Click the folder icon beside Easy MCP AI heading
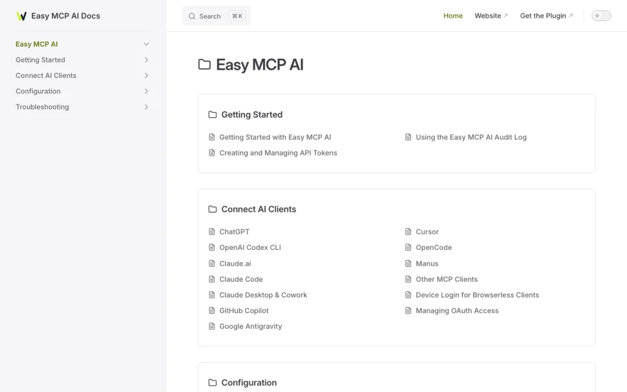627x392 pixels. click(x=205, y=64)
